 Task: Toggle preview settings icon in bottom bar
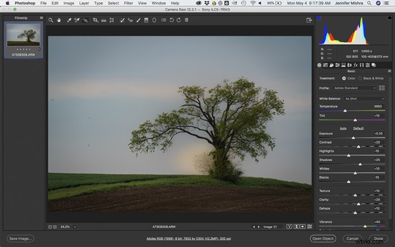[x=310, y=227]
